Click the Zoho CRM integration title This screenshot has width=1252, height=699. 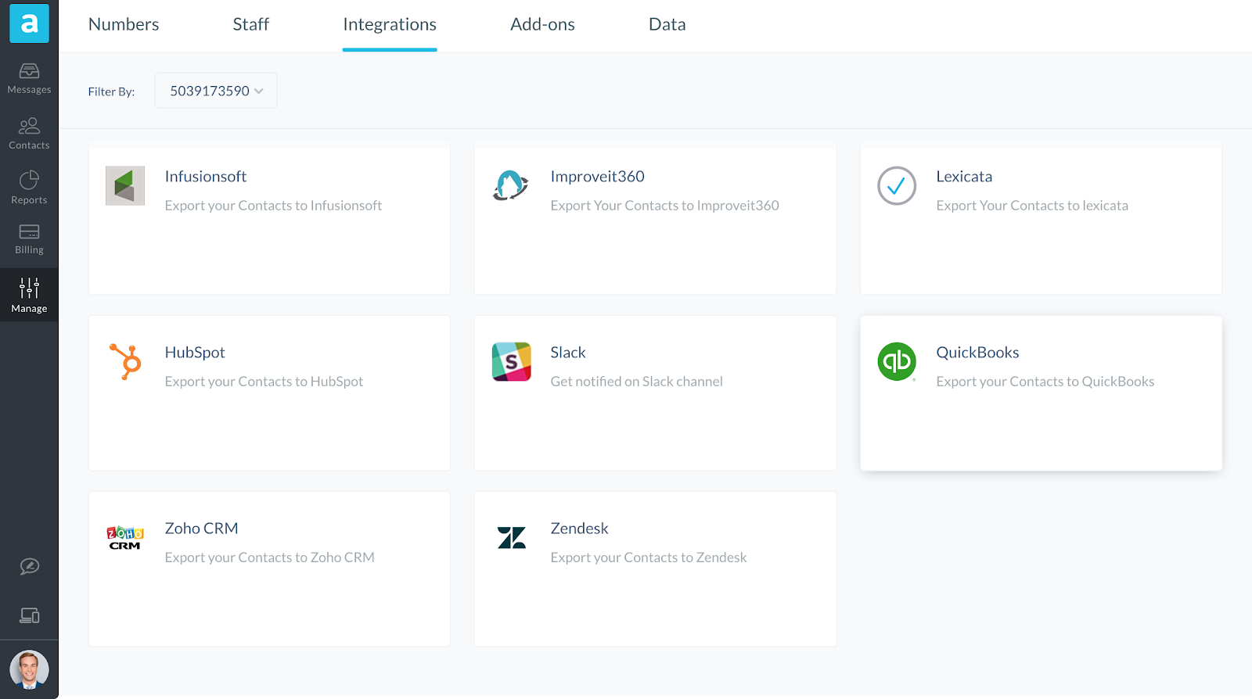pos(201,529)
